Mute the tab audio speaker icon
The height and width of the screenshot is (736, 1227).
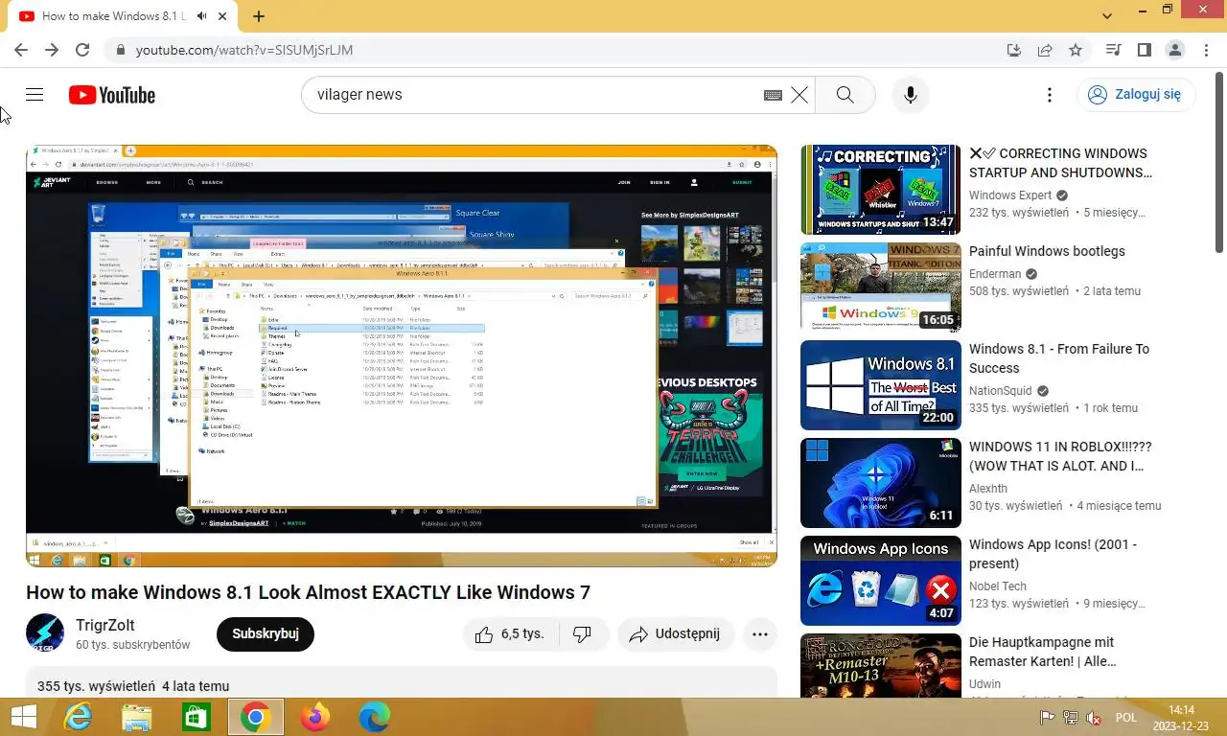(x=201, y=16)
